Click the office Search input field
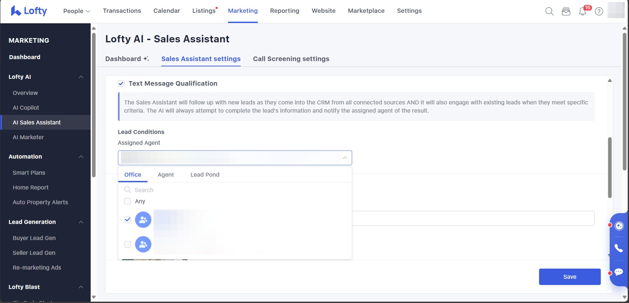 (x=235, y=190)
